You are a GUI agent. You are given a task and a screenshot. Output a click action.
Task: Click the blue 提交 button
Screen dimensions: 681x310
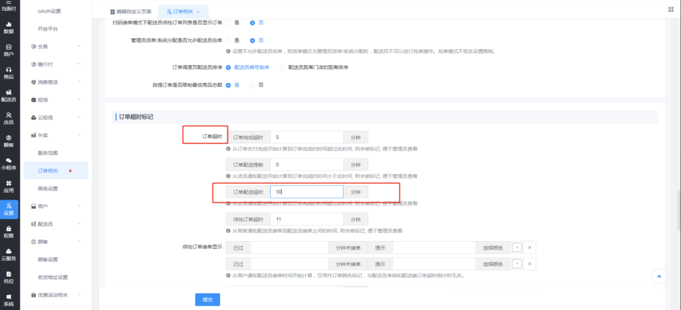pos(207,299)
